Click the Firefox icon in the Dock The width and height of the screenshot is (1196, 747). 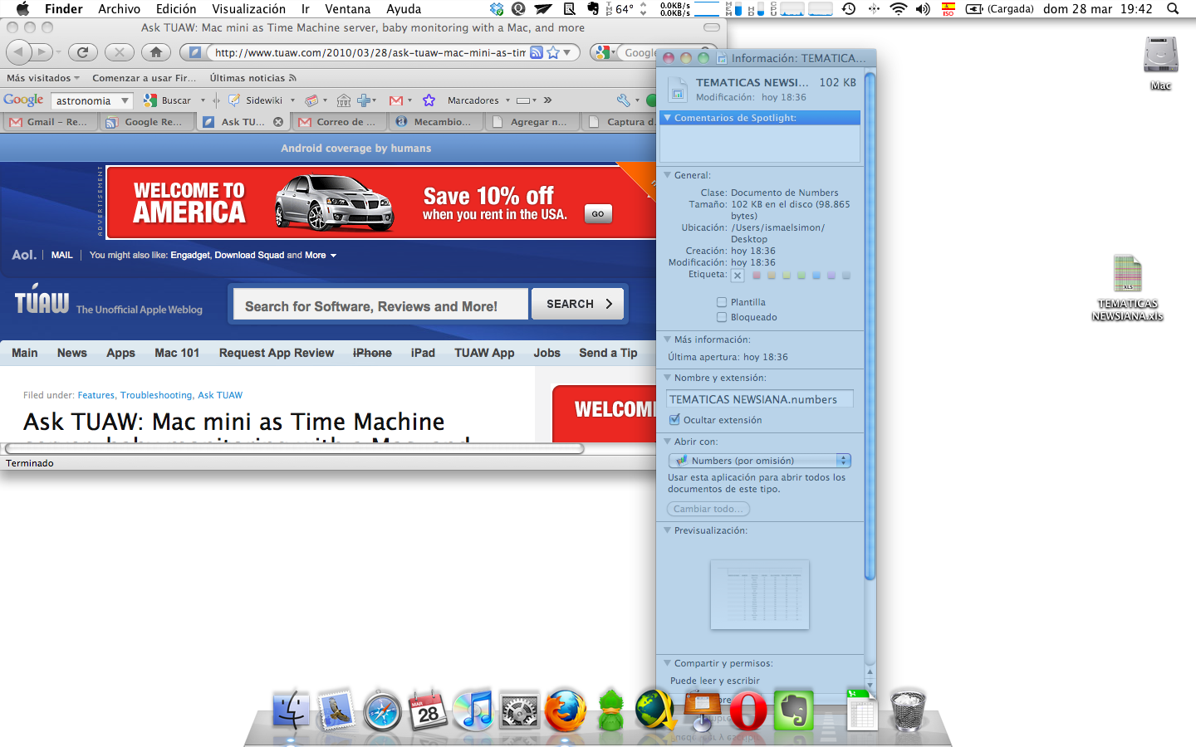pyautogui.click(x=565, y=710)
